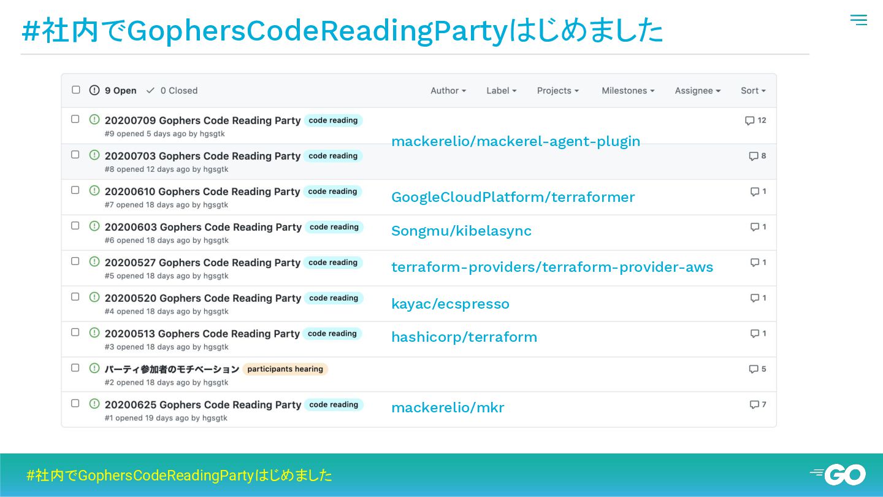Click the GoogleCloudPlatform/terraformer text
Image resolution: width=883 pixels, height=497 pixels.
click(513, 198)
